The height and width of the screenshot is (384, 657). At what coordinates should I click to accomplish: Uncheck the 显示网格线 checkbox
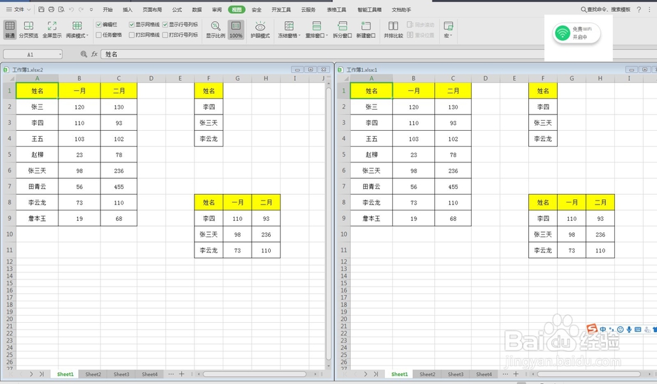(131, 25)
